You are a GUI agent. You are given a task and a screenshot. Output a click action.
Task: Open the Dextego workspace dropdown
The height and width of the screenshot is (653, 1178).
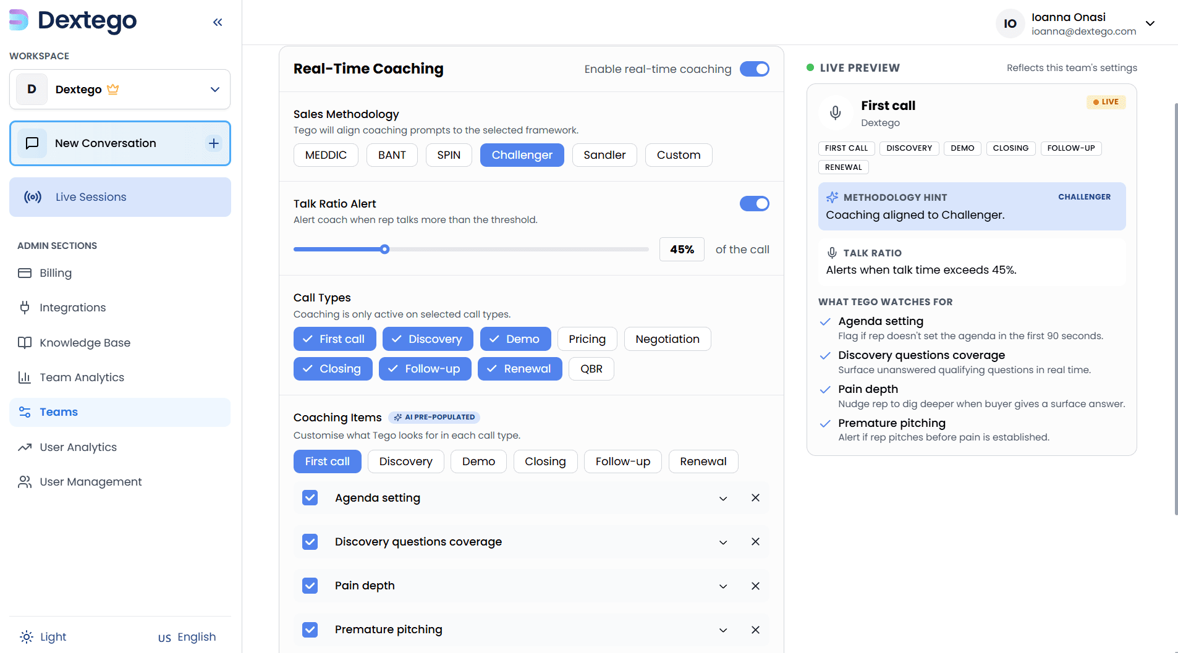tap(120, 90)
